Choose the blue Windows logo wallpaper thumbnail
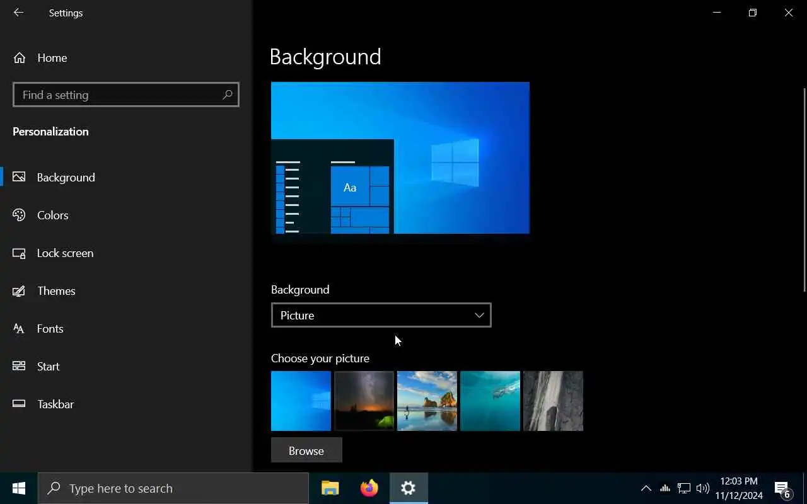This screenshot has width=807, height=504. click(x=301, y=401)
